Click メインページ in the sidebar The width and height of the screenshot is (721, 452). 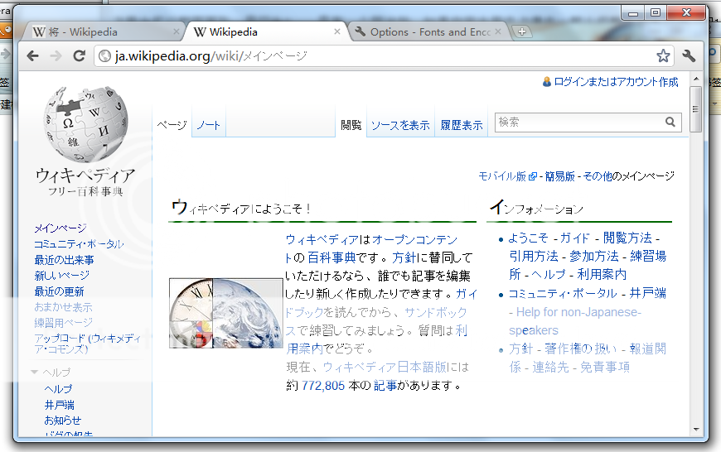60,228
